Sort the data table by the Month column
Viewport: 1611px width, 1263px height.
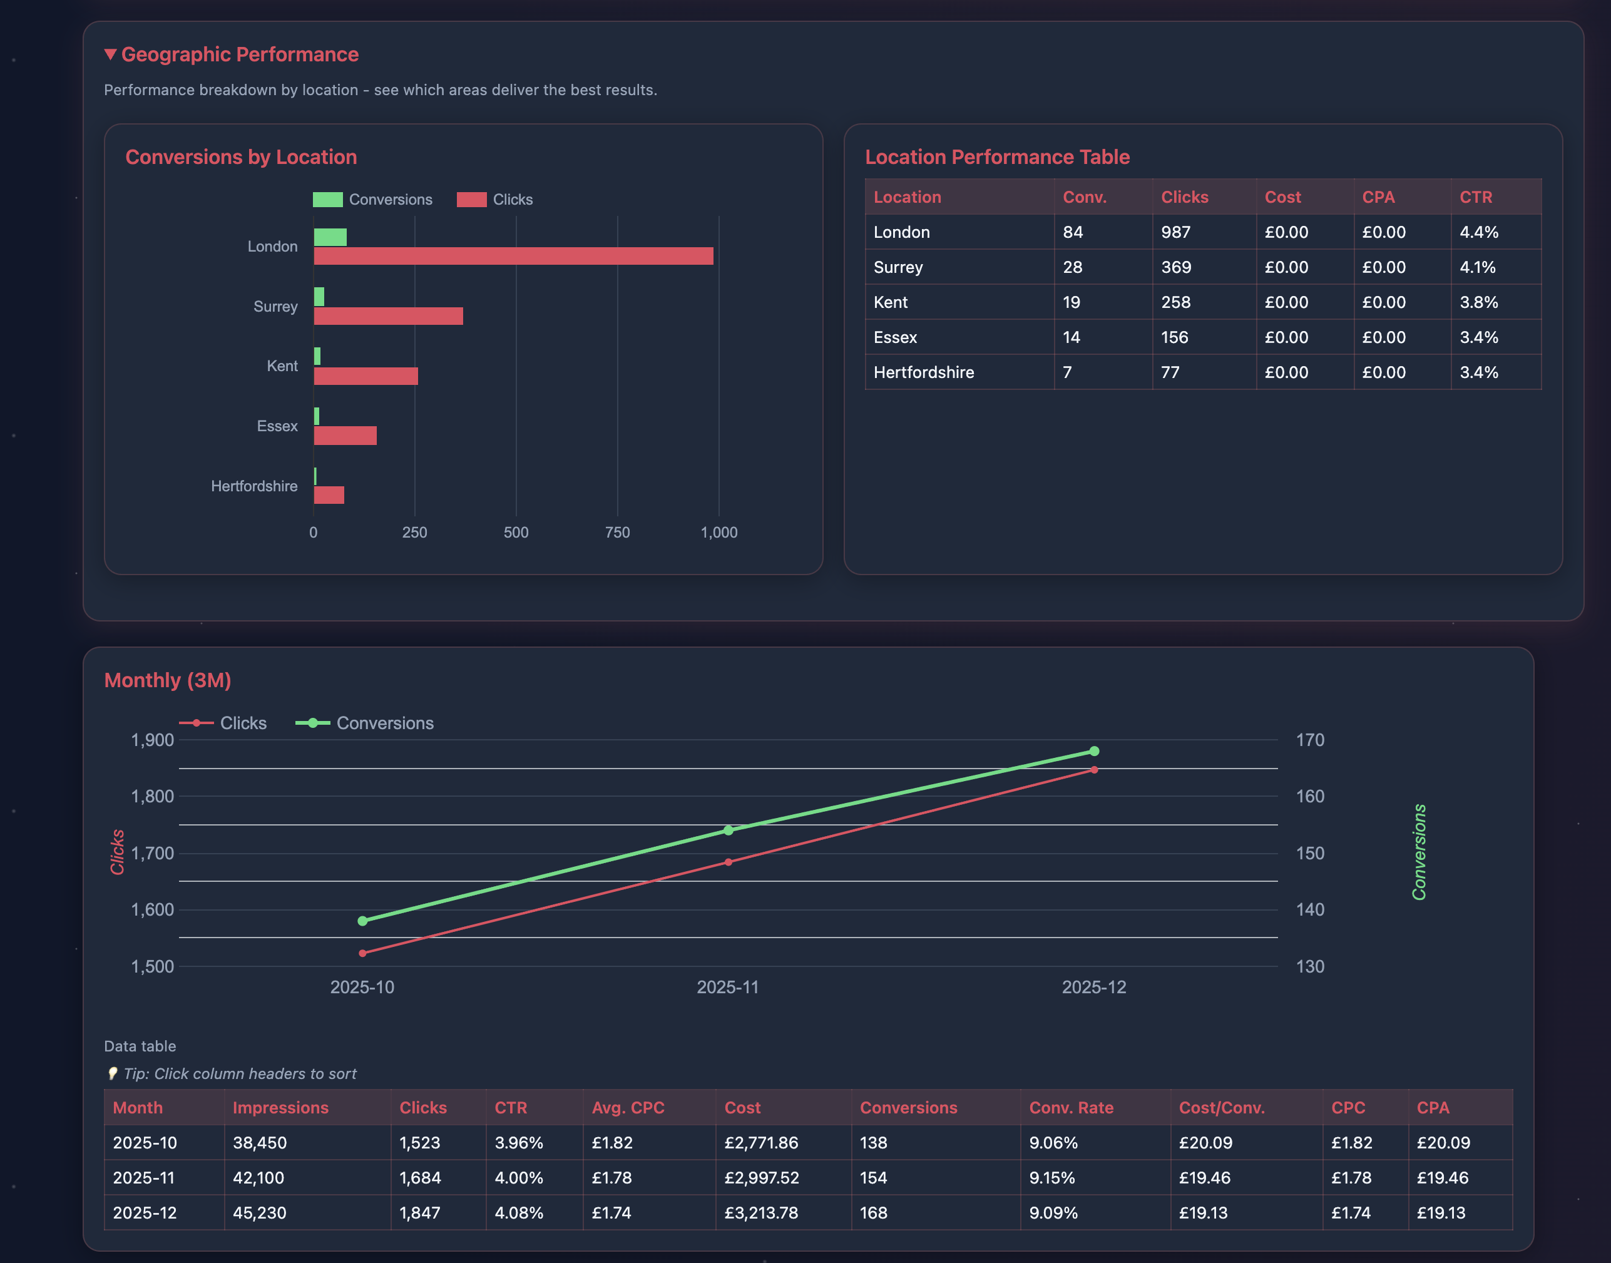138,1107
